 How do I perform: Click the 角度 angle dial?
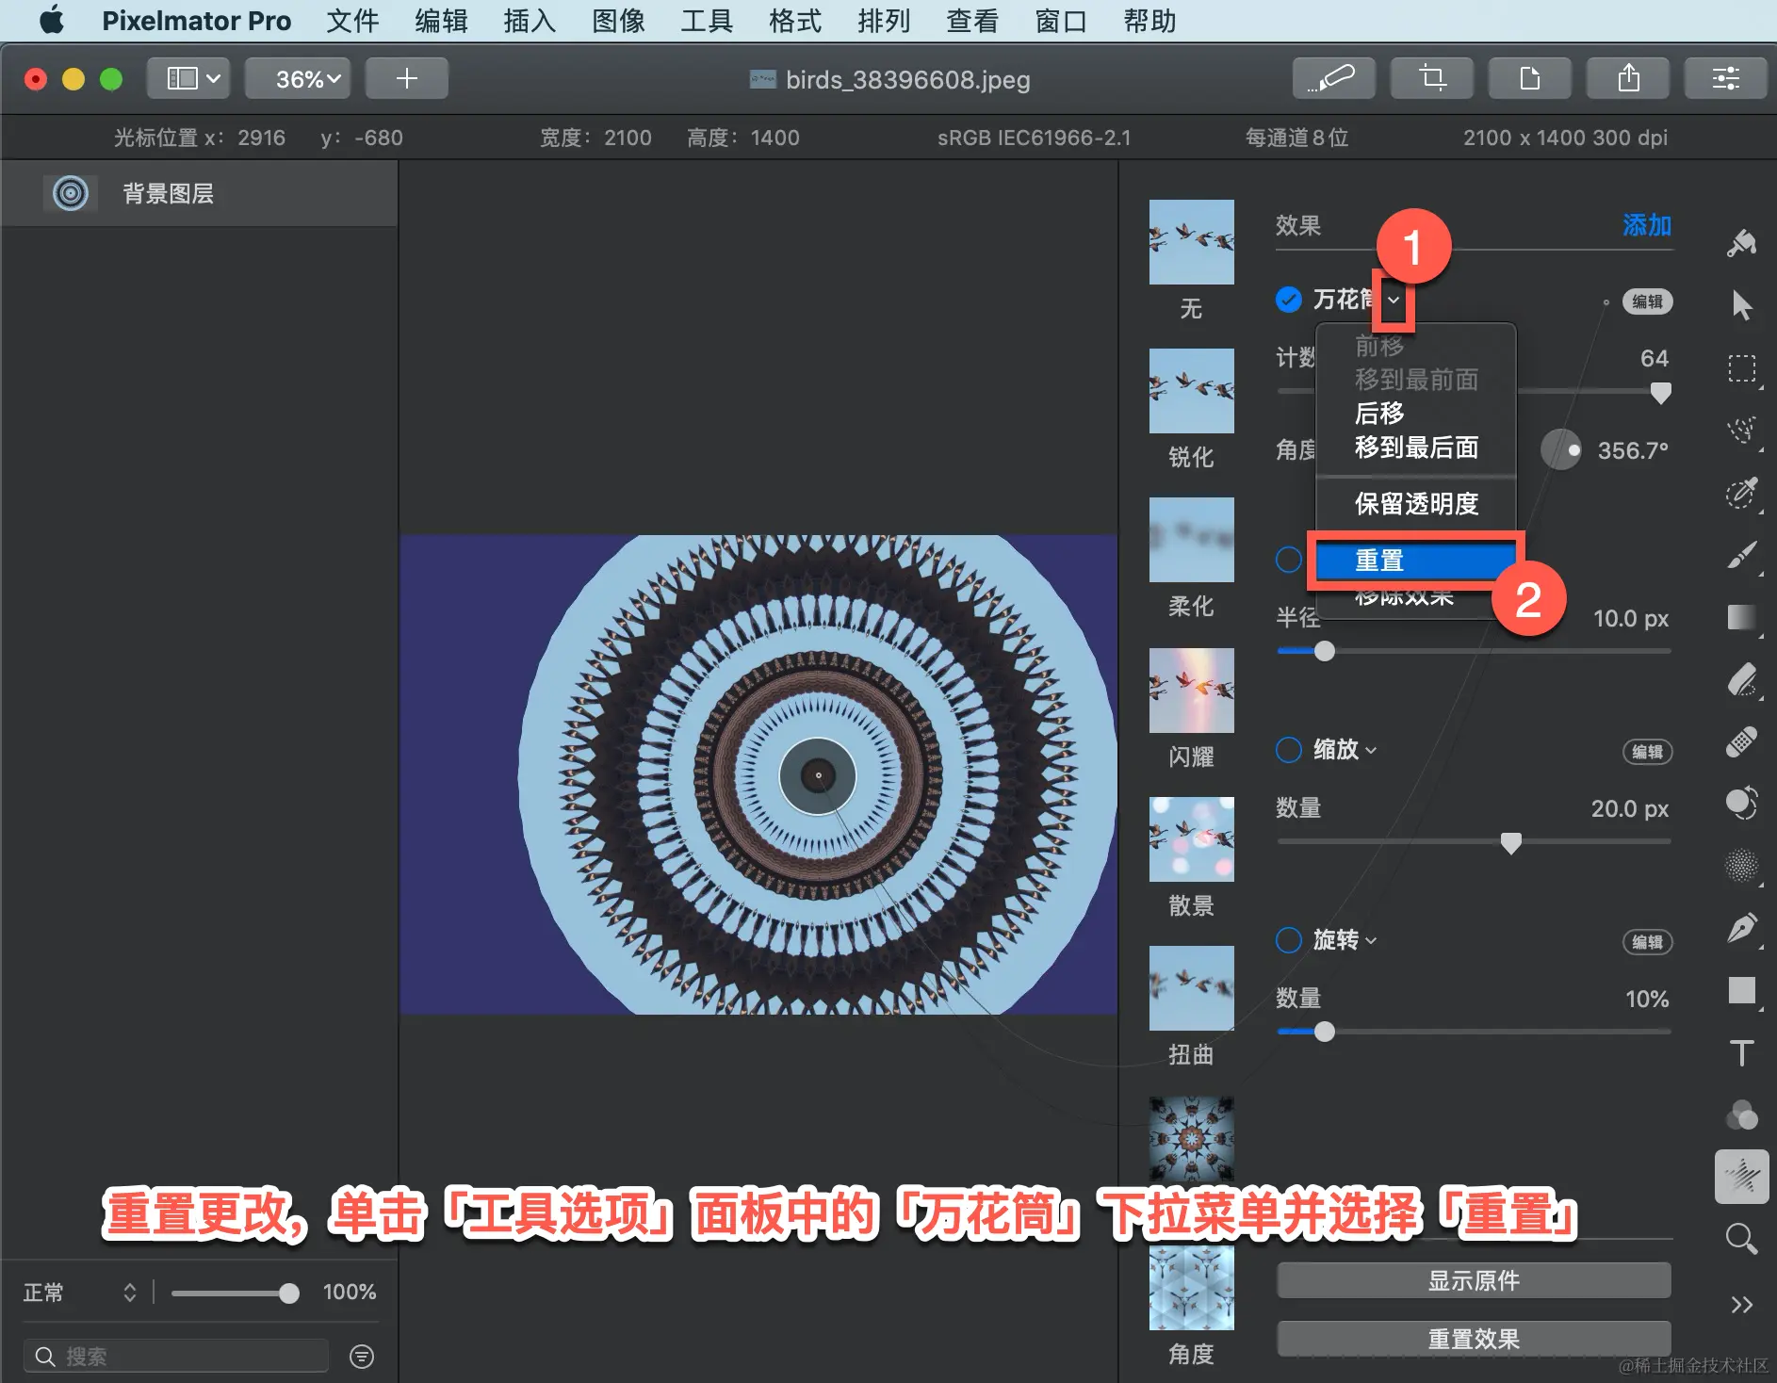(x=1561, y=449)
